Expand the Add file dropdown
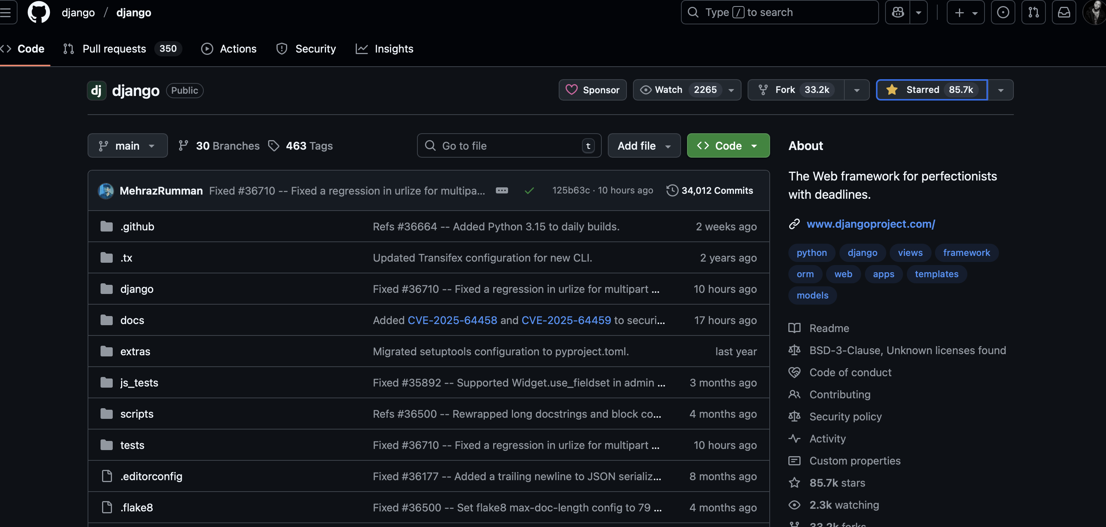Viewport: 1106px width, 527px height. click(644, 146)
